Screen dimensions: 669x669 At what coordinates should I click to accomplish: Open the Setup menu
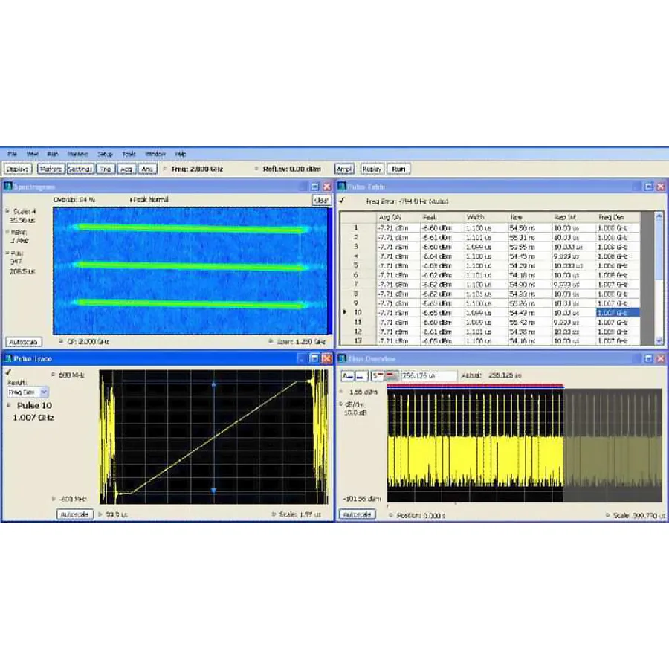[104, 153]
